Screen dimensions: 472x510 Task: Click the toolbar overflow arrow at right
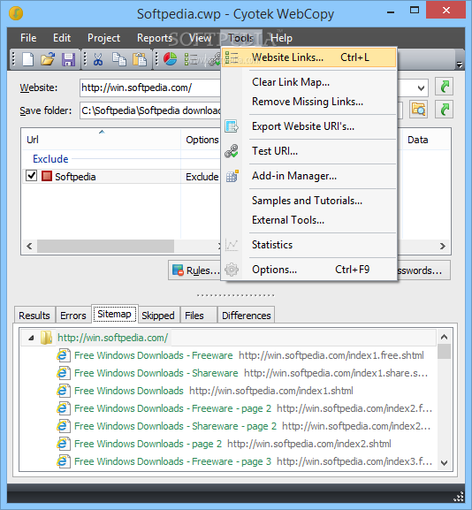click(x=460, y=65)
